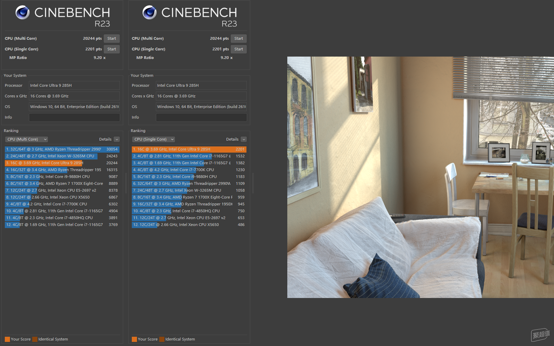Select the i7-7700K row scoring 6302
This screenshot has width=554, height=346.
point(62,204)
